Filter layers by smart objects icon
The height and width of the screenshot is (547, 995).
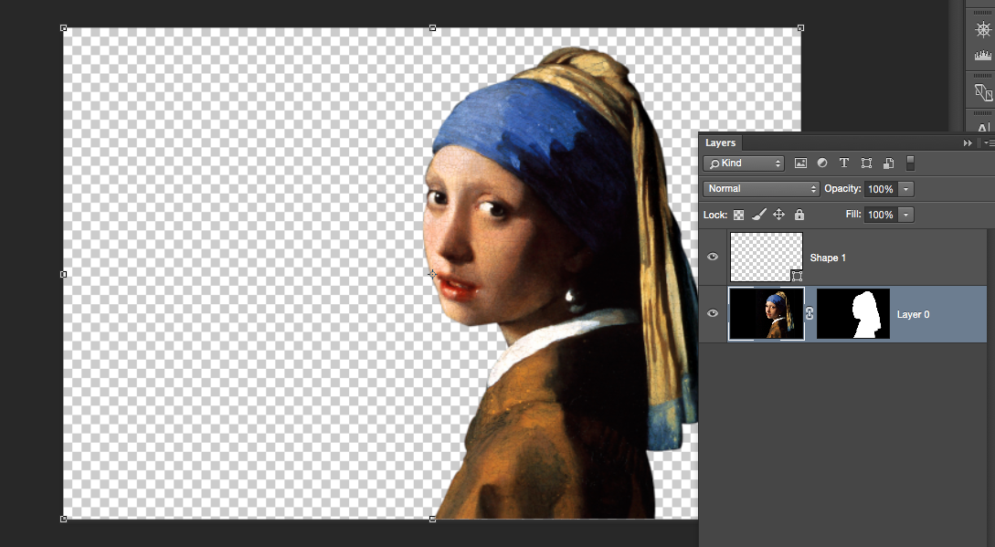pos(888,163)
